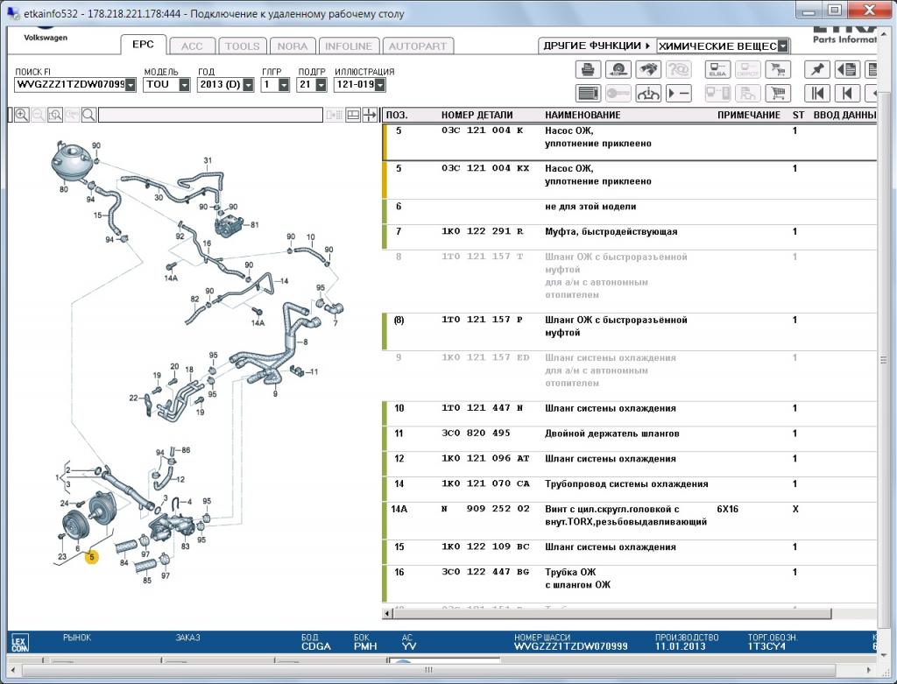Click the ST column header
The height and width of the screenshot is (684, 897).
[x=798, y=115]
